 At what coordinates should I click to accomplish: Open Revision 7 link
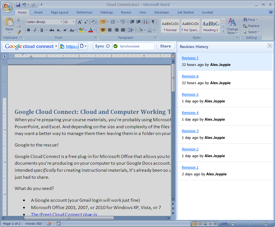click(x=190, y=58)
